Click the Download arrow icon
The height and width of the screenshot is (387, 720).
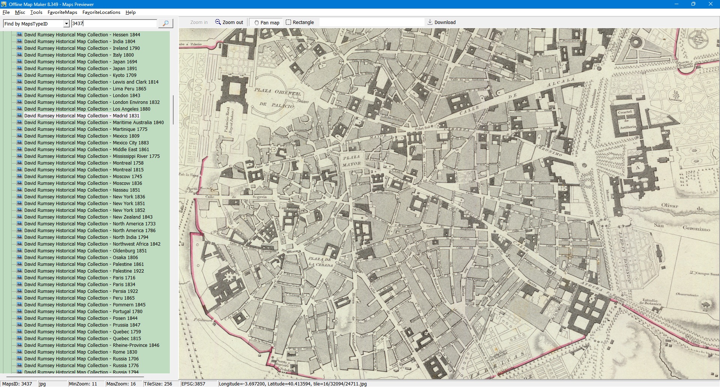click(430, 22)
